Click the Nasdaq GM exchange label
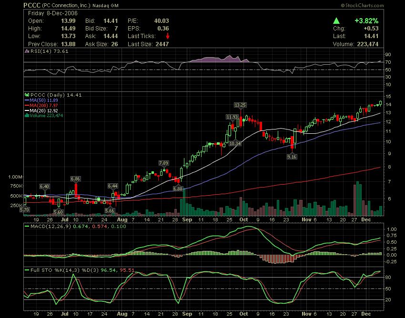 point(105,6)
